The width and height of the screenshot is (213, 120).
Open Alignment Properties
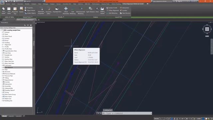[x=41, y=11]
